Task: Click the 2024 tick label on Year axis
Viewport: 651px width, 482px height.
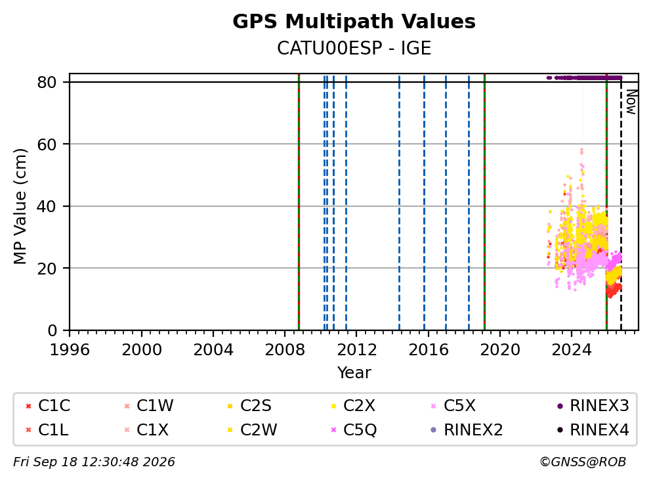Action: [x=572, y=350]
